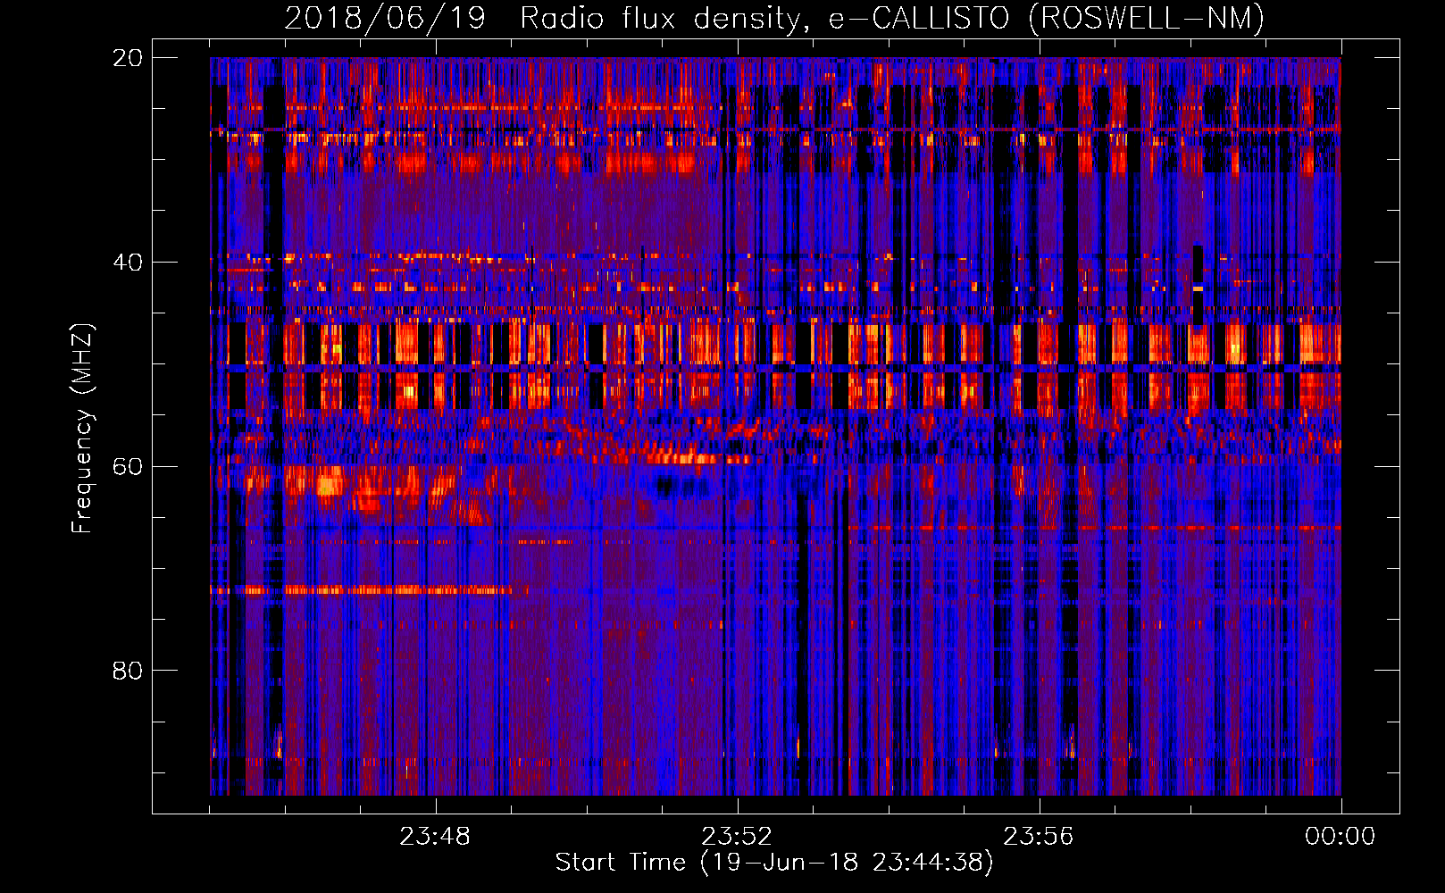Screen dimensions: 1445x893
Task: Click the radio spectrogram image
Action: pos(775,426)
